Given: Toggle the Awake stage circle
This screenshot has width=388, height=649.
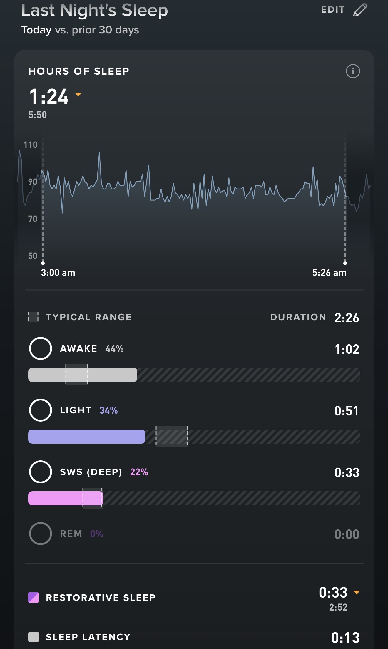Looking at the screenshot, I should click(x=41, y=348).
